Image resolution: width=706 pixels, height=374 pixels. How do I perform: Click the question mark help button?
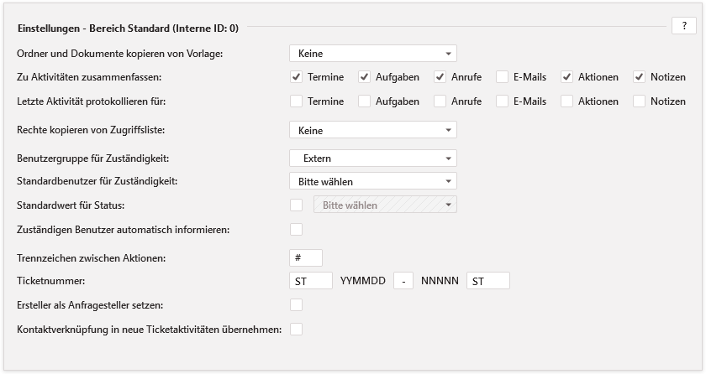pyautogui.click(x=683, y=26)
